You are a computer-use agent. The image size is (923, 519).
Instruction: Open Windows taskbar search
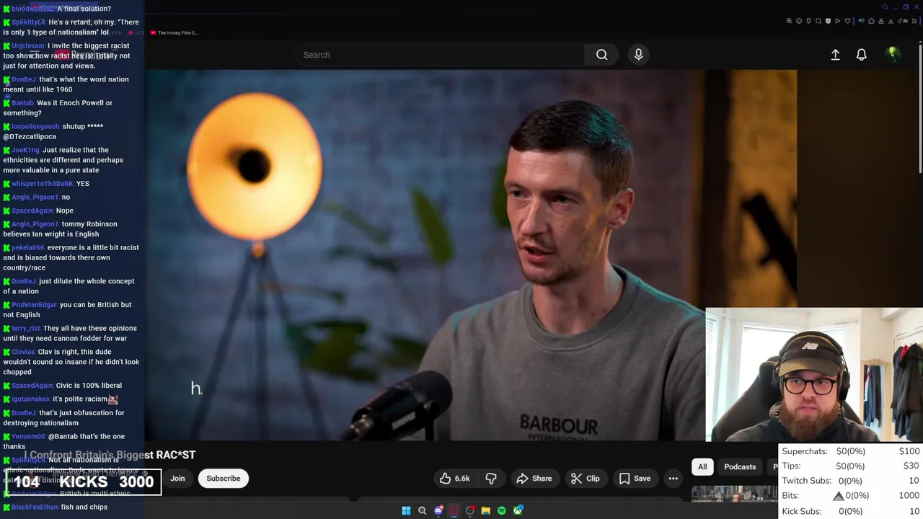pos(423,510)
